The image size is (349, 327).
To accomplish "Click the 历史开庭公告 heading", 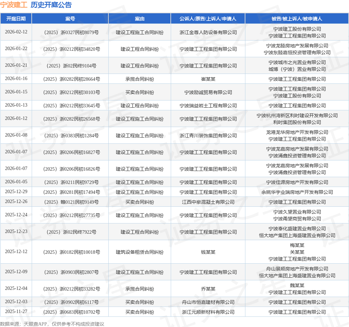I will (x=51, y=5).
